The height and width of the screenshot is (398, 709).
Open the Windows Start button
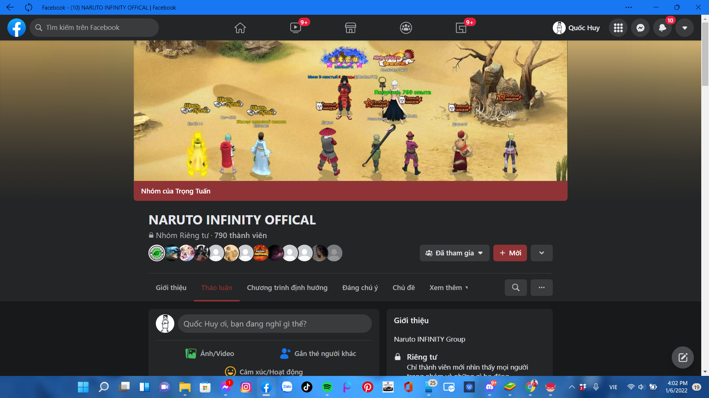click(83, 387)
